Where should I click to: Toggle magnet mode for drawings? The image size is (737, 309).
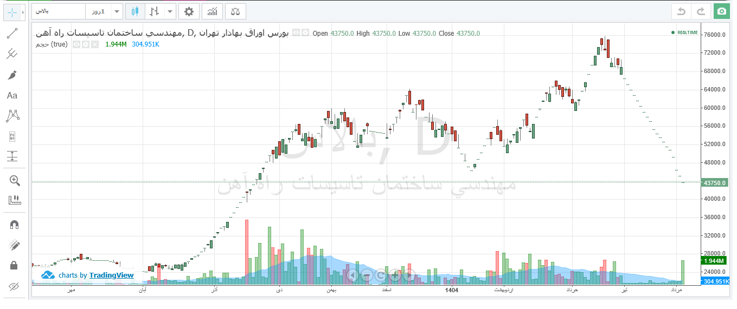(x=15, y=225)
